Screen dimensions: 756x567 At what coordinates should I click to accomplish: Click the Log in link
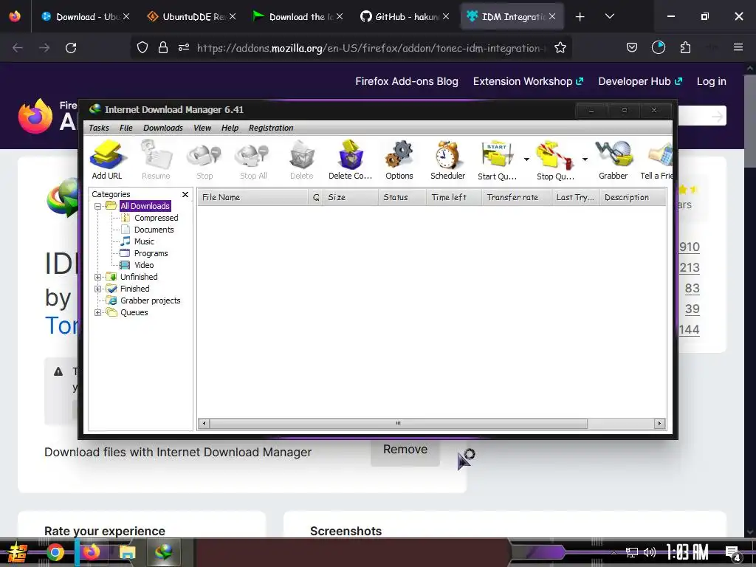click(x=711, y=81)
